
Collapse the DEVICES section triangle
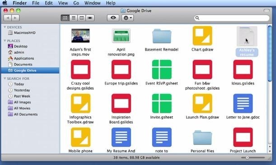(5, 27)
